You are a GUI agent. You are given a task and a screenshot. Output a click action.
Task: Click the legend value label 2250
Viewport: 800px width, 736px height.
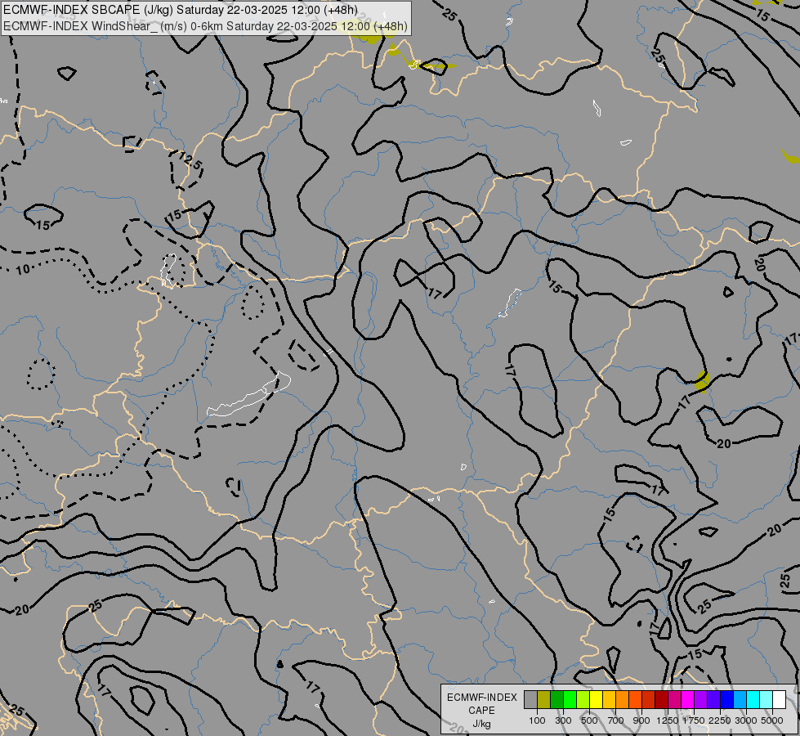tap(720, 720)
